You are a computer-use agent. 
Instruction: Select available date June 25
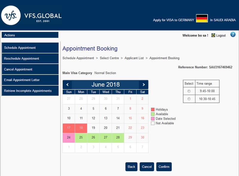click(x=81, y=138)
